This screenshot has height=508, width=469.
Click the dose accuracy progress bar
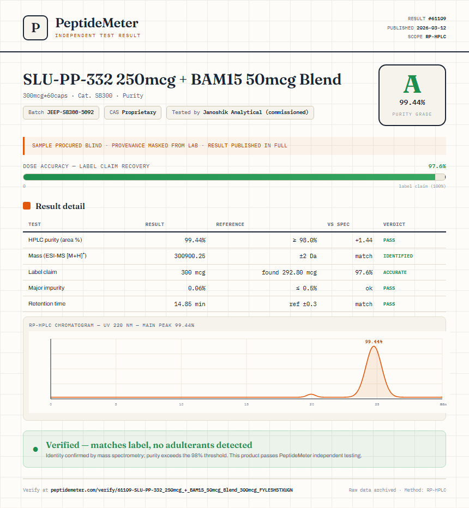click(x=234, y=177)
